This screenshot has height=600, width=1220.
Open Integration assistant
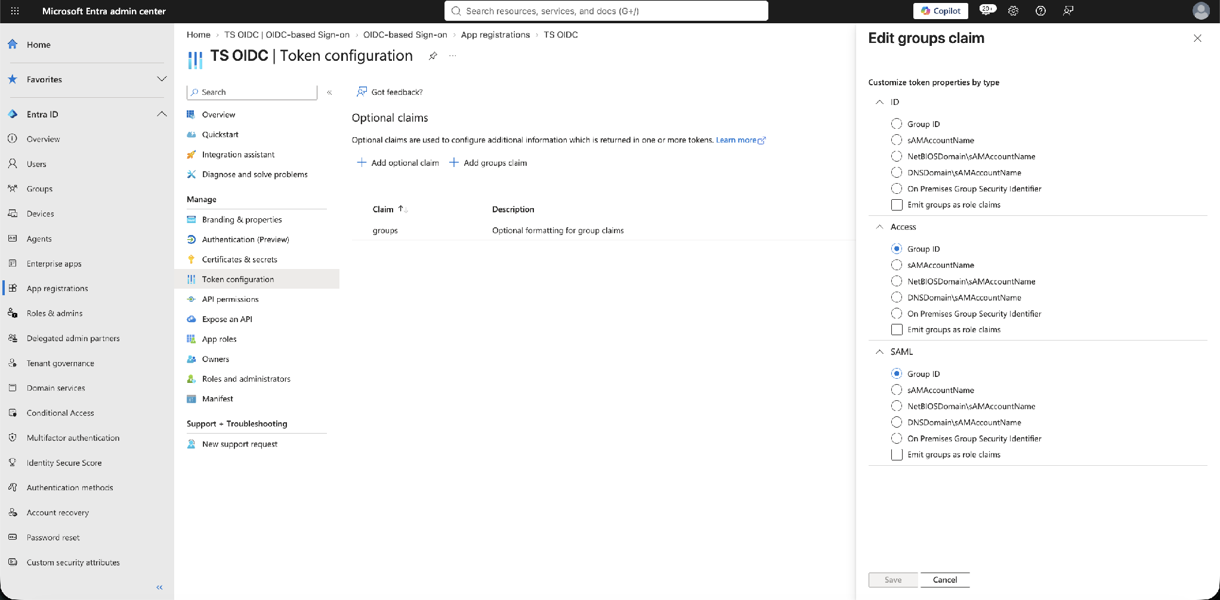(x=238, y=154)
